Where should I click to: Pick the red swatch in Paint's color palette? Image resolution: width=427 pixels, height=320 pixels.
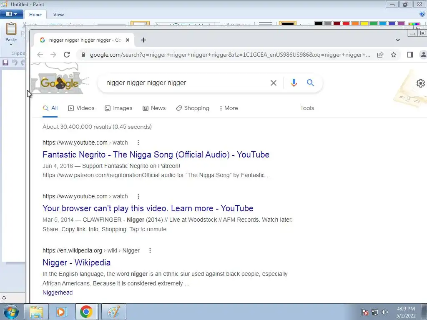point(346,23)
